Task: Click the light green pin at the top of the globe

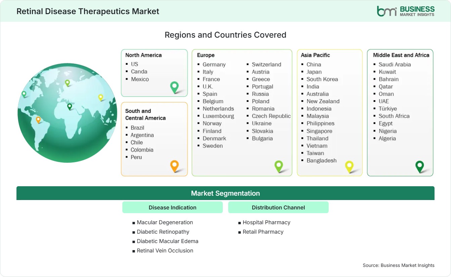Action: click(x=67, y=83)
